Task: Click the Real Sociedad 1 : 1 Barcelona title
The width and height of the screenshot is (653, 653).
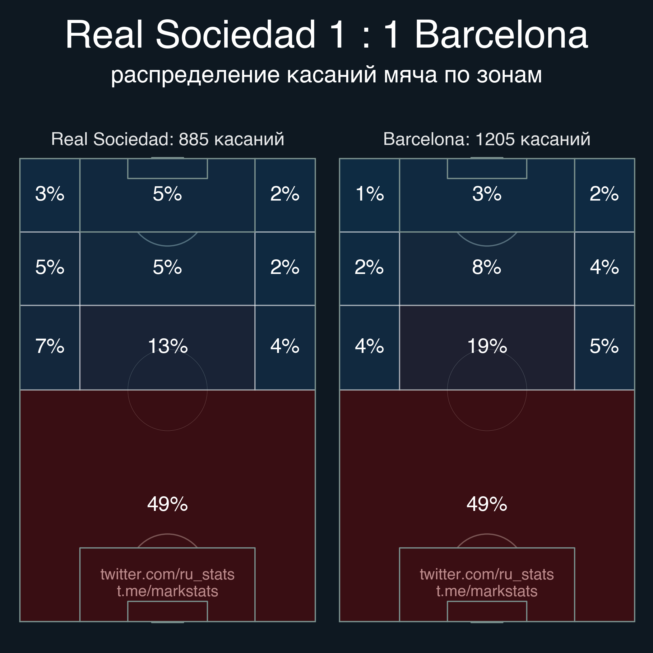Action: coord(327,35)
